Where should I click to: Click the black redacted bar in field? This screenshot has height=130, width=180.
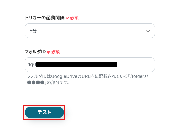pos(77,64)
